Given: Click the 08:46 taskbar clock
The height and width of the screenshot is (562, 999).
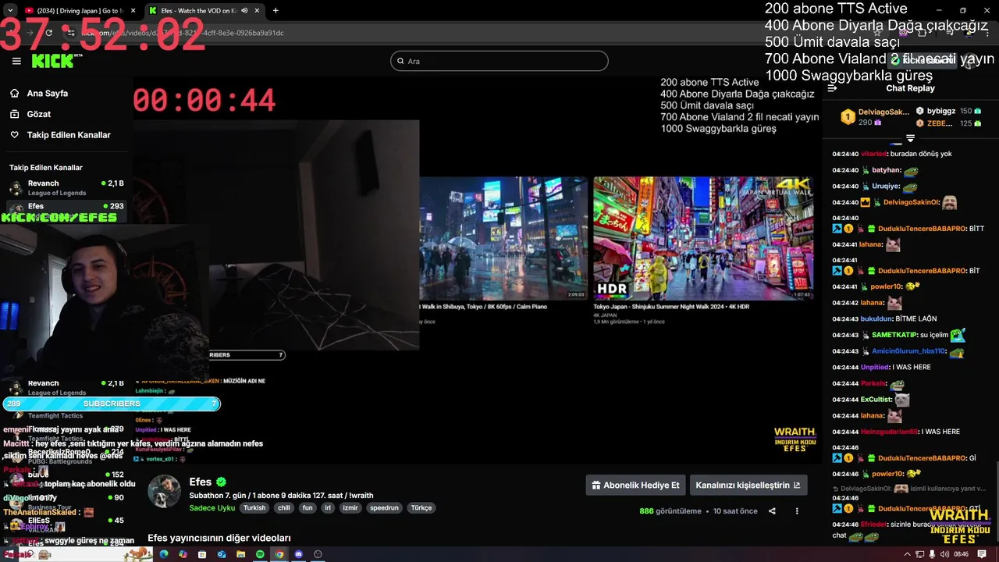Looking at the screenshot, I should 961,554.
